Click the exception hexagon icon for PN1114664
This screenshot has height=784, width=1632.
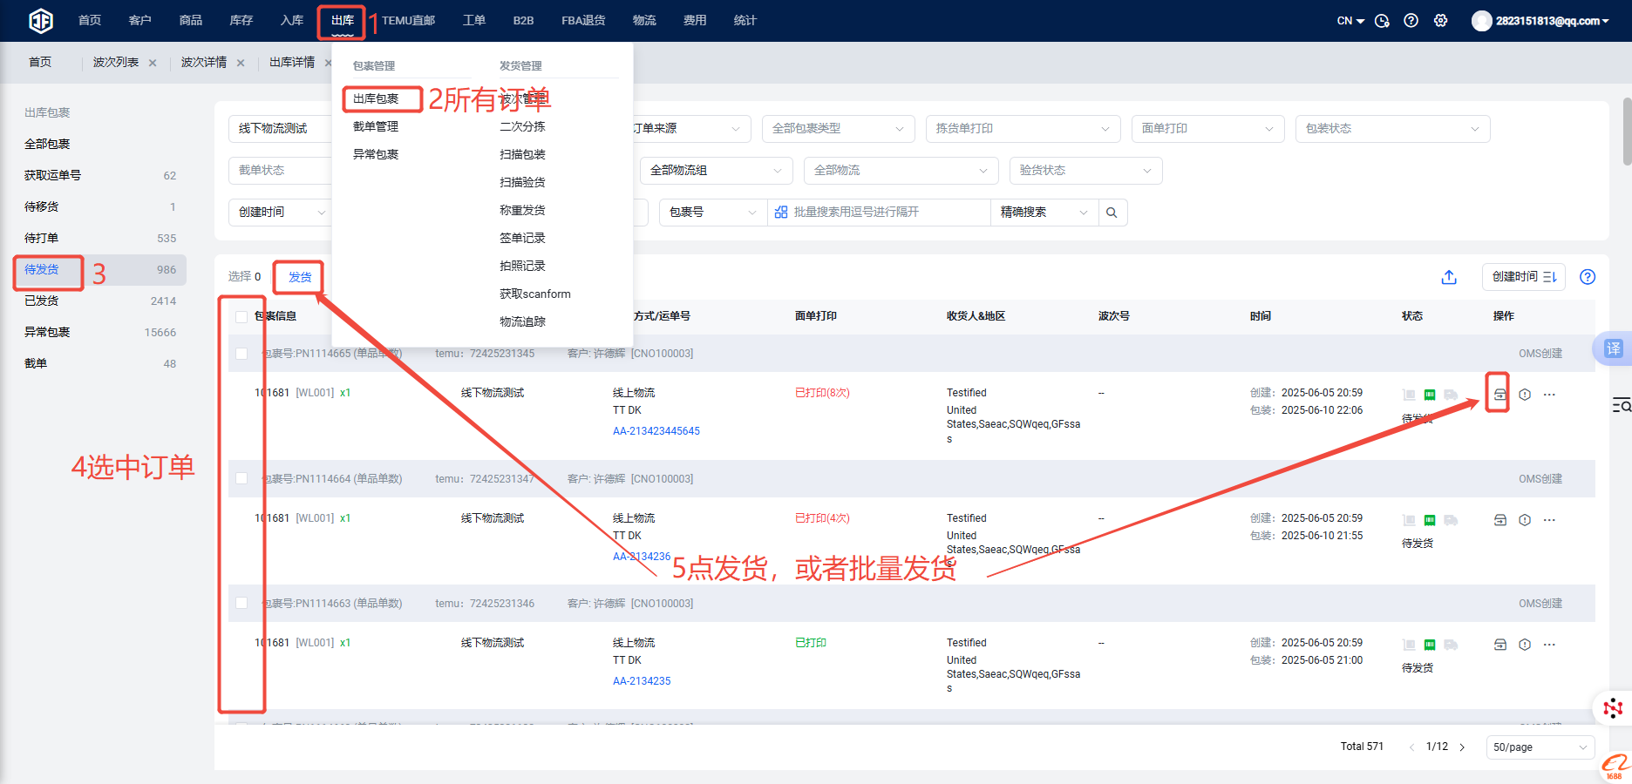pos(1525,520)
